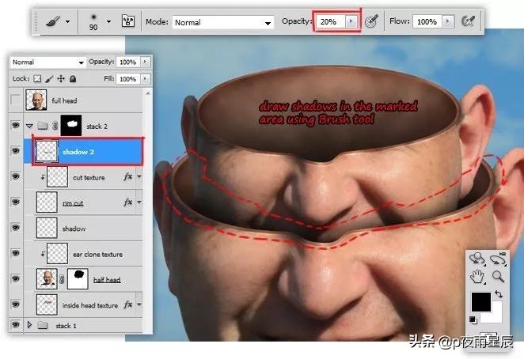Image resolution: width=524 pixels, height=359 pixels.
Task: Select the cut texture layer
Action: [x=84, y=177]
